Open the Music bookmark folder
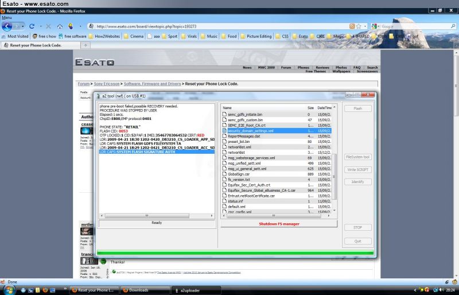The height and width of the screenshot is (295, 459). point(209,36)
